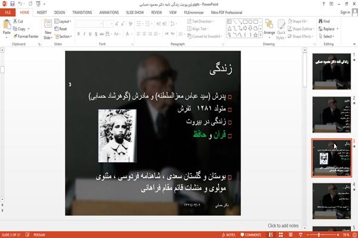Open the Layout dropdown

click(x=63, y=21)
